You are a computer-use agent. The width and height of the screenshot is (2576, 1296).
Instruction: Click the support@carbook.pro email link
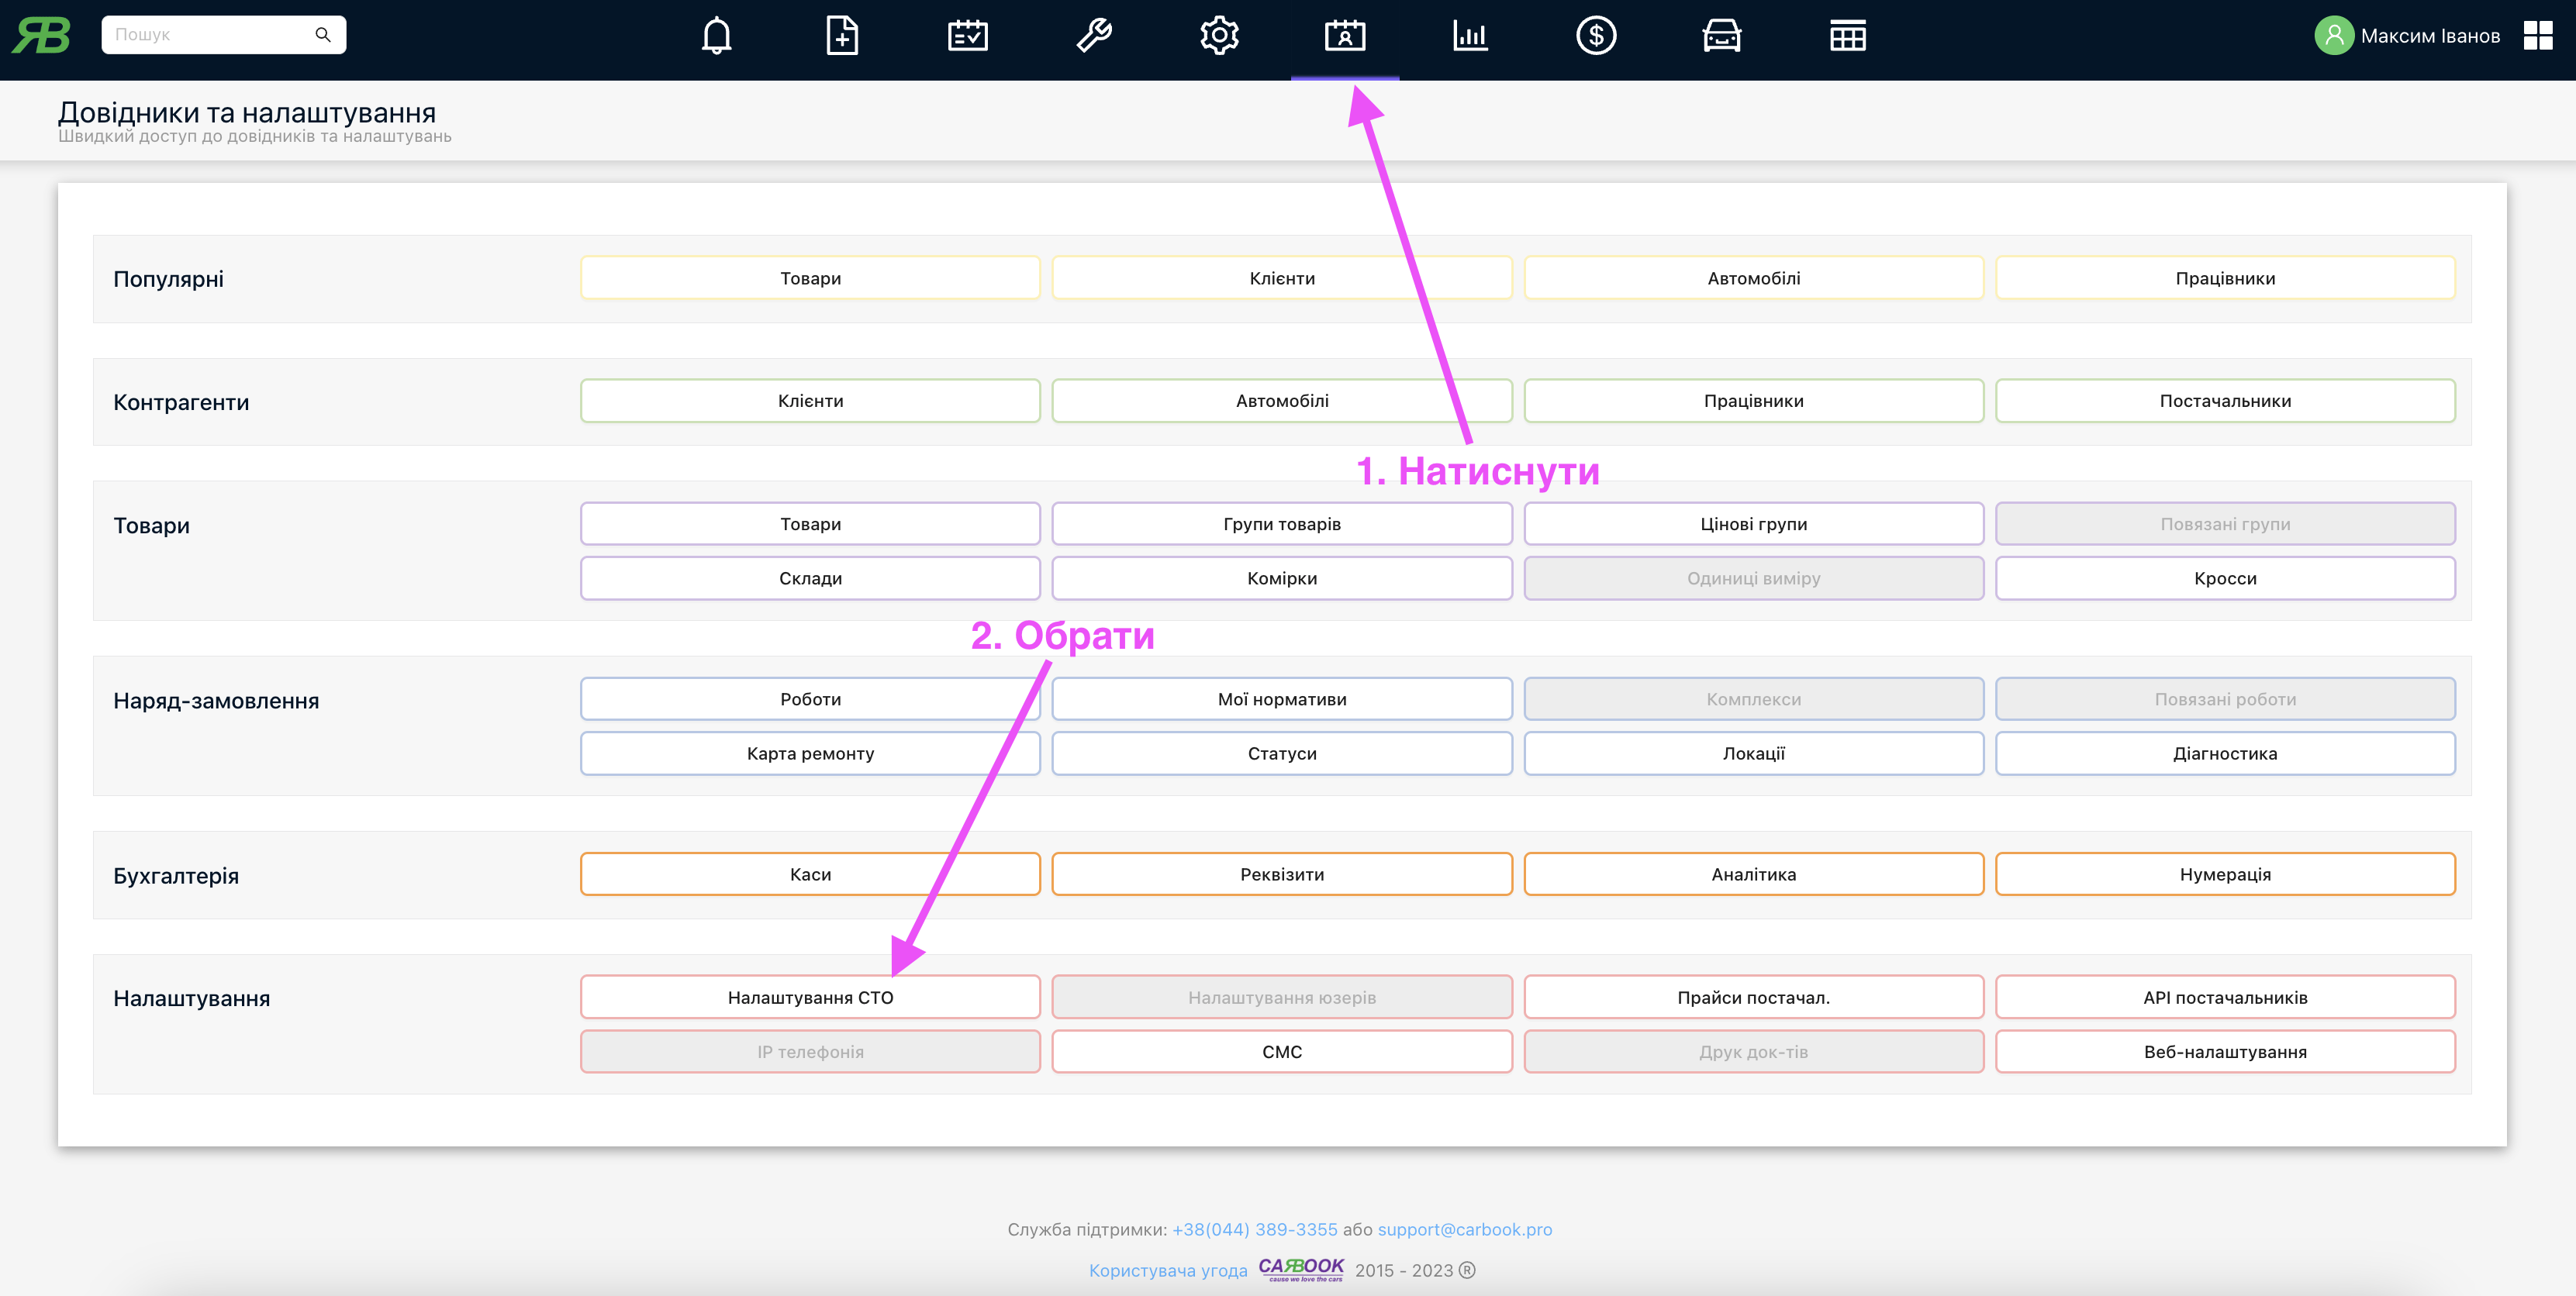pos(1464,1229)
